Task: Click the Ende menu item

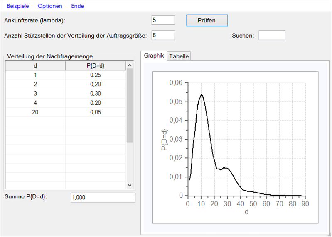Action: [x=77, y=6]
